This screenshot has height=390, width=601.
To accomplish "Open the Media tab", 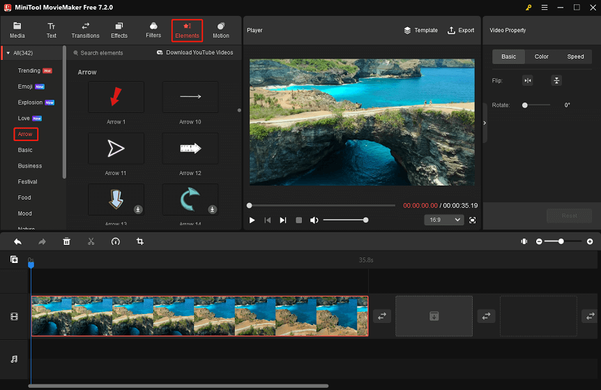I will pyautogui.click(x=17, y=30).
